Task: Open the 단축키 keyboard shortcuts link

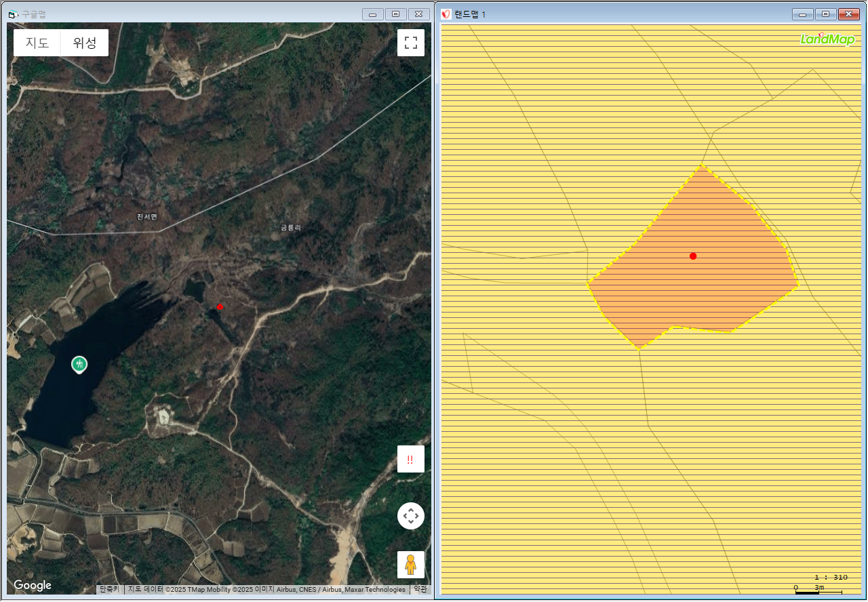Action: click(x=109, y=590)
